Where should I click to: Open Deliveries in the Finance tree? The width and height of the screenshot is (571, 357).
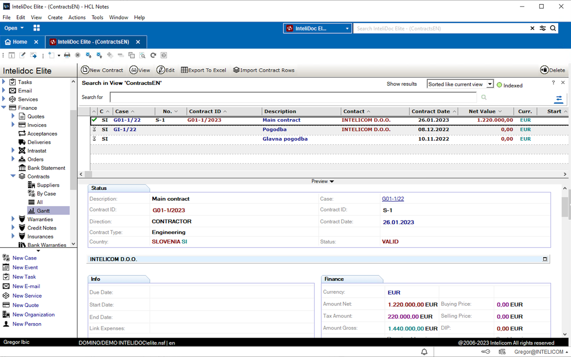pos(39,142)
